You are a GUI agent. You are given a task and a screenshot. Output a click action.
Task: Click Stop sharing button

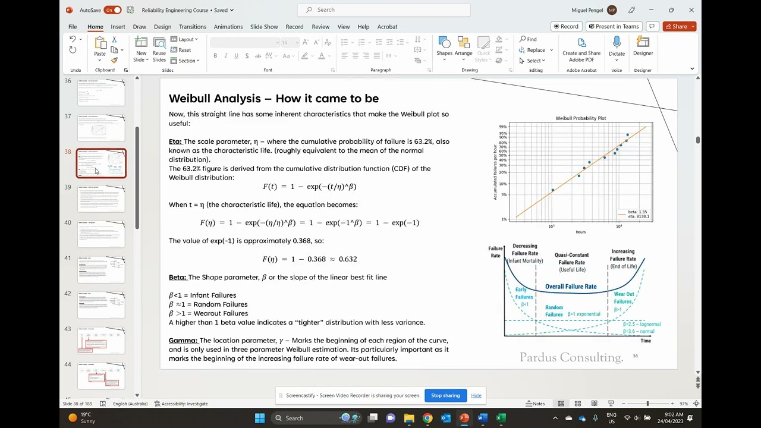(x=445, y=395)
